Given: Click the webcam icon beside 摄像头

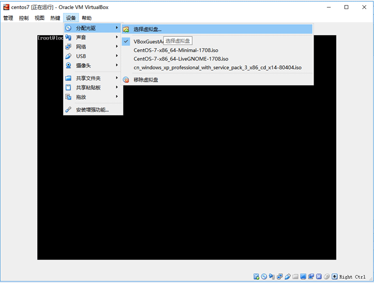Looking at the screenshot, I should point(68,65).
